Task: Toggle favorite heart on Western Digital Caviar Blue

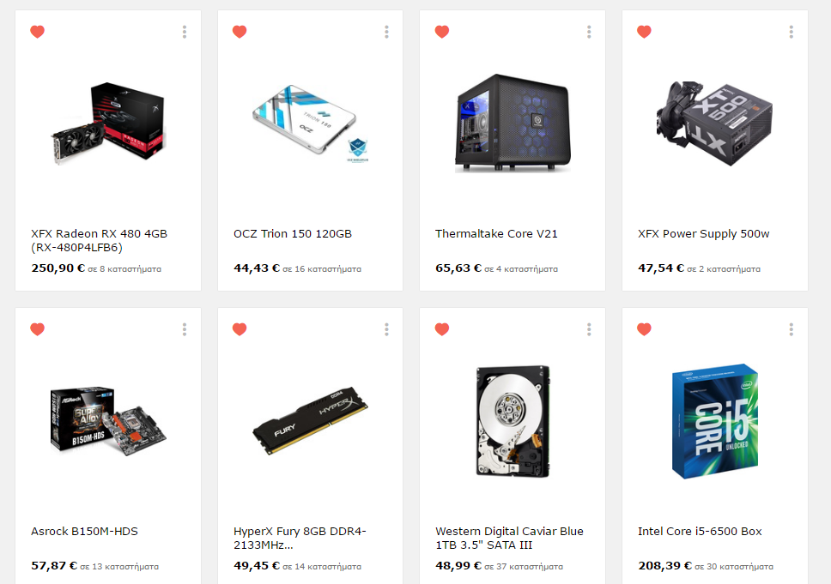Action: [442, 329]
